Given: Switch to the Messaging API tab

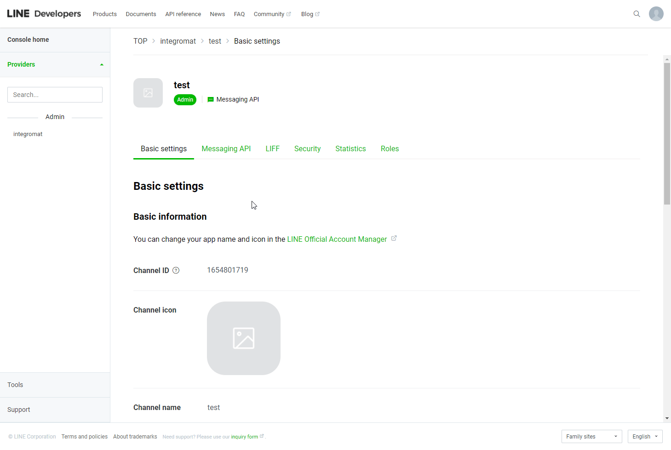Looking at the screenshot, I should pyautogui.click(x=226, y=149).
